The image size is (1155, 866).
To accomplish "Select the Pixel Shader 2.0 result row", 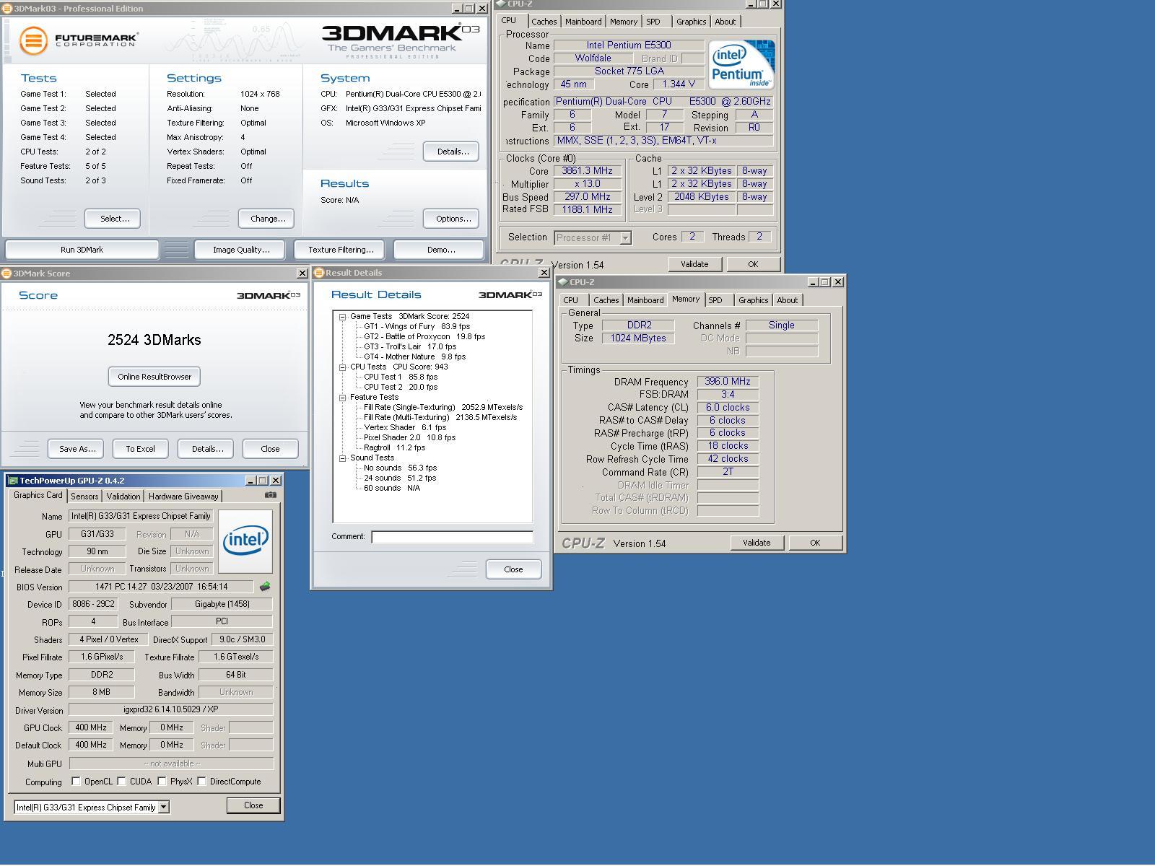I will (x=409, y=437).
